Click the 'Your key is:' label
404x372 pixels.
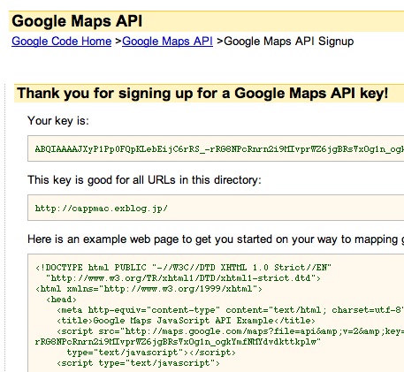[x=58, y=121]
